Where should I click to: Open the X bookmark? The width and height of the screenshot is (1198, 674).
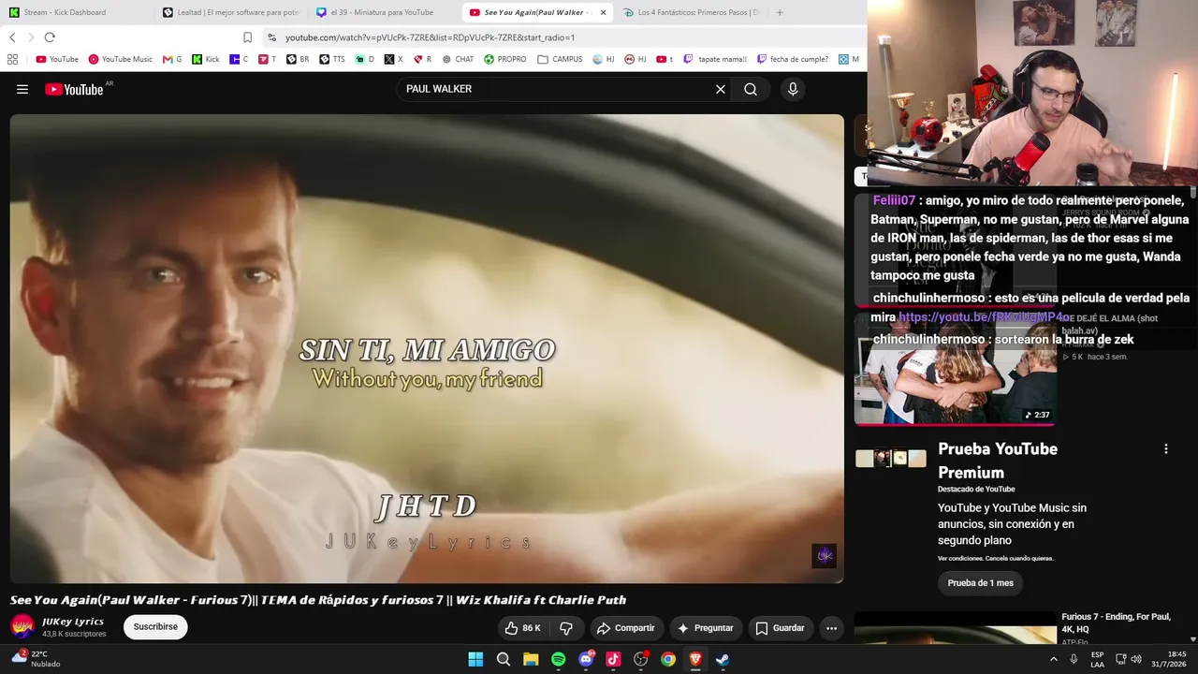[x=394, y=59]
